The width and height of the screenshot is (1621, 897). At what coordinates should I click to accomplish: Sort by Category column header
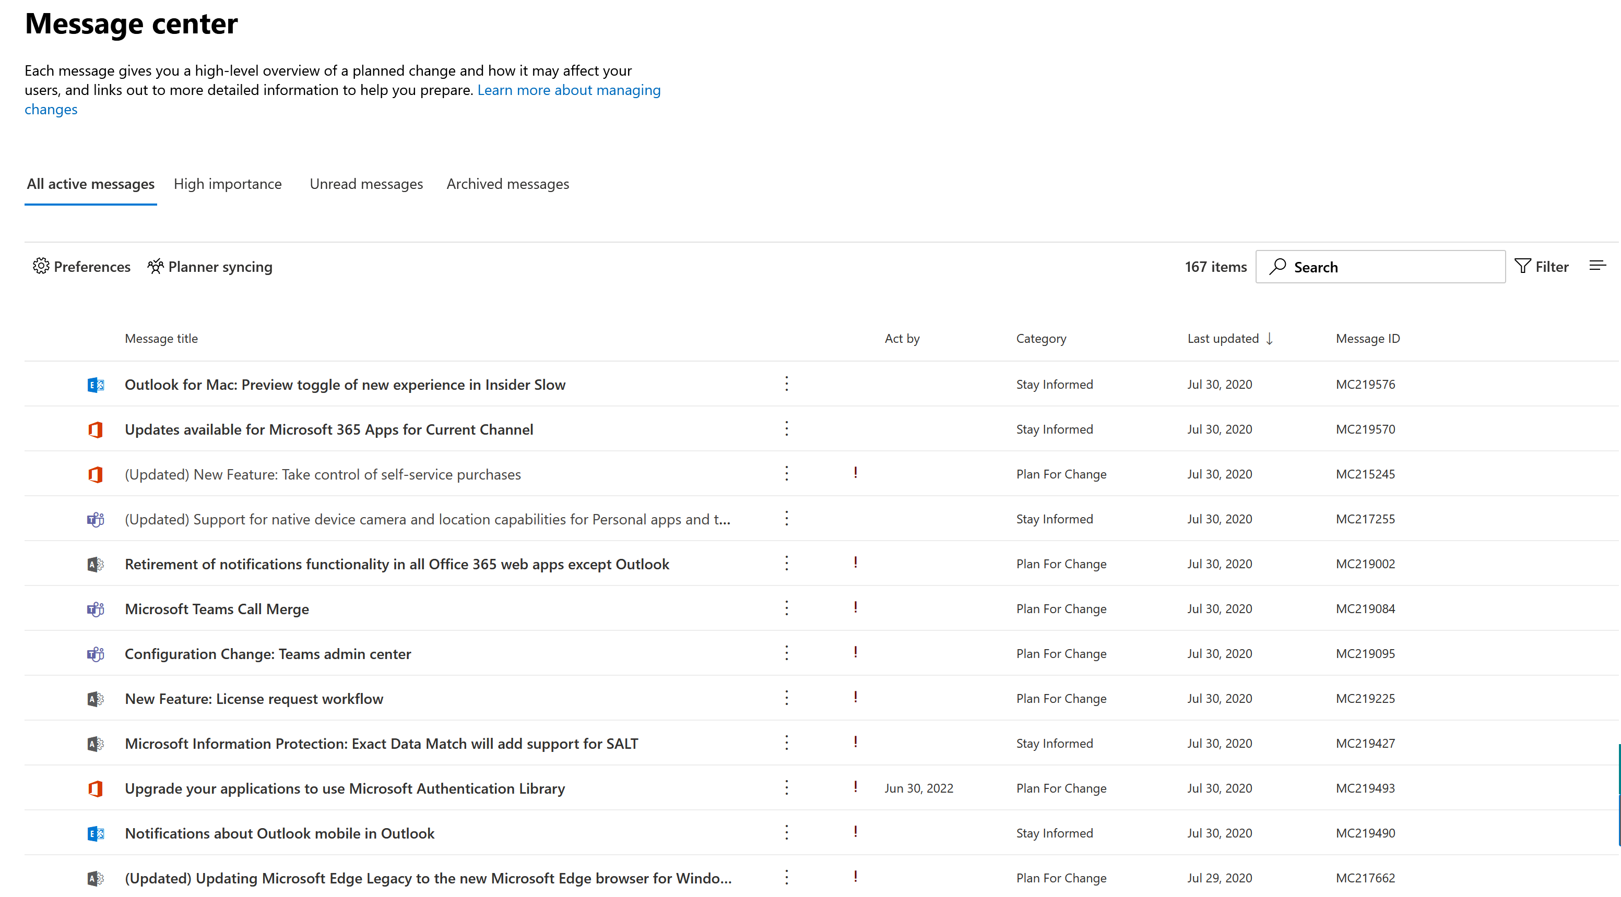(1041, 339)
